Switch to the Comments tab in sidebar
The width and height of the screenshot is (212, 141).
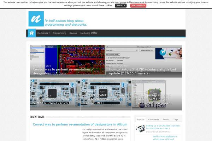click(153, 119)
